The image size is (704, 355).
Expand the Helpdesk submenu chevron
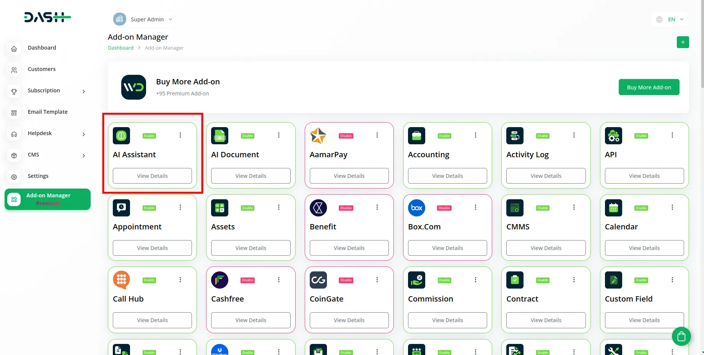84,134
